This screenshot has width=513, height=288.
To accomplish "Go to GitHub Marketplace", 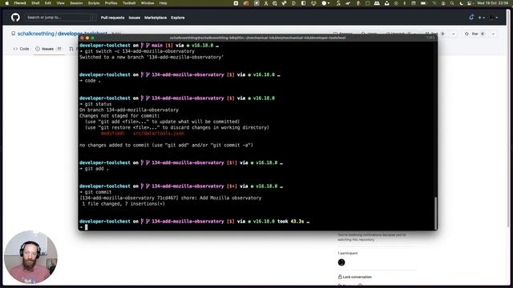I will point(156,18).
